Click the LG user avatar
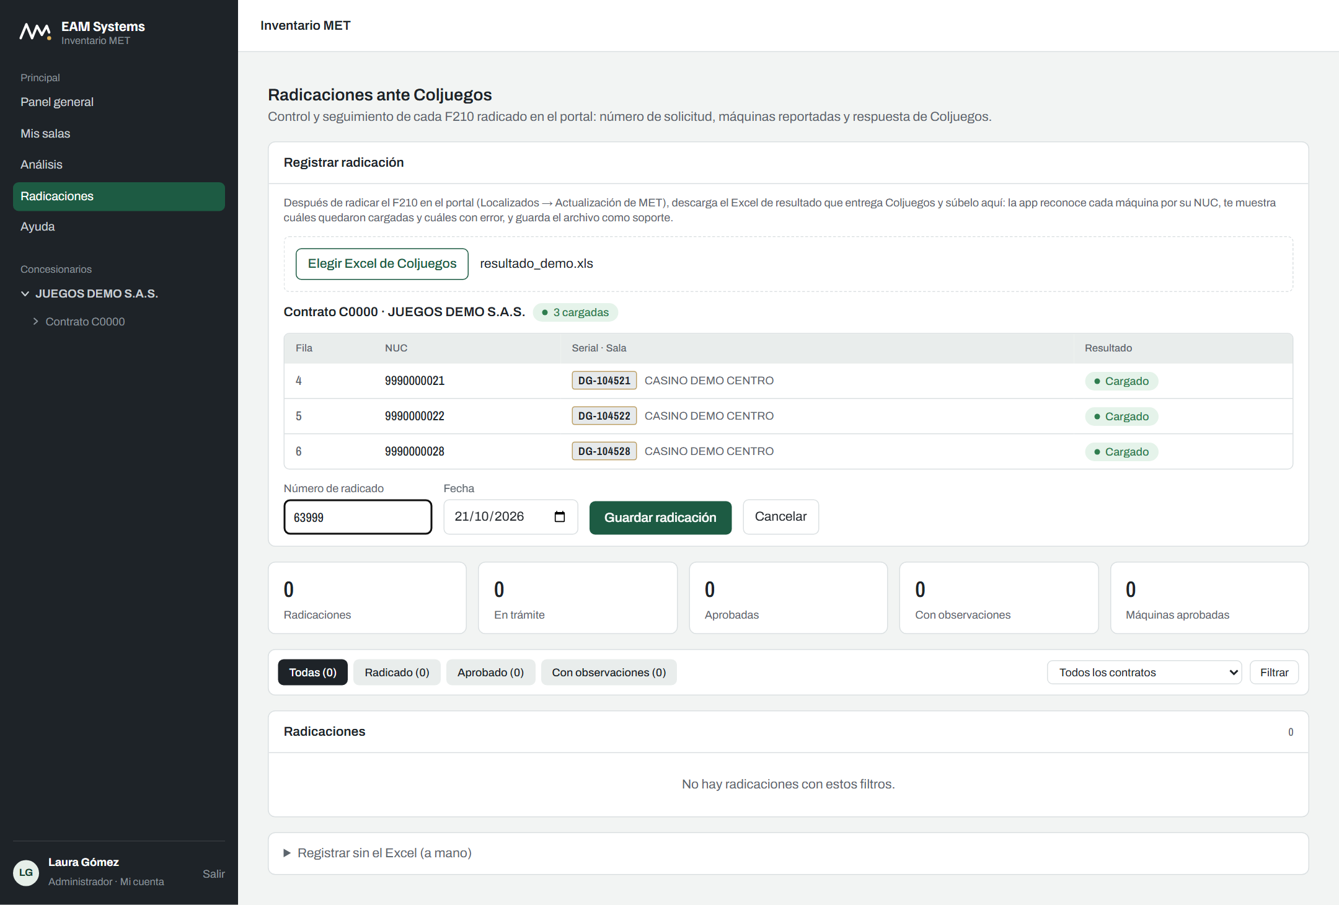This screenshot has height=905, width=1339. click(26, 872)
